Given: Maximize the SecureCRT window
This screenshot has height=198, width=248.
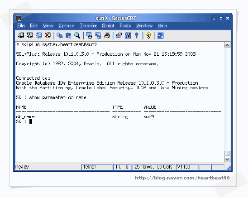Looking at the screenshot, I should (x=221, y=19).
